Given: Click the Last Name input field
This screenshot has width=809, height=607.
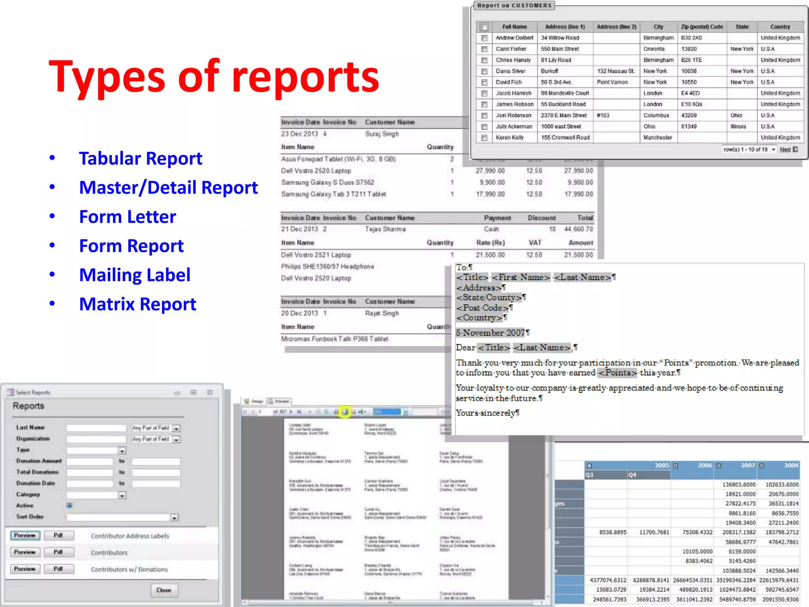Looking at the screenshot, I should coord(96,428).
